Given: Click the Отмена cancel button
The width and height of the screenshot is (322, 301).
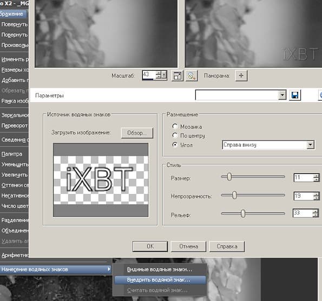Looking at the screenshot, I should 188,246.
